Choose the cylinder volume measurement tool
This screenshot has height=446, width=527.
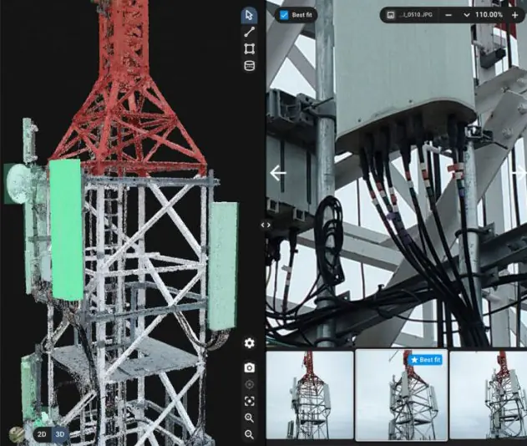pos(249,66)
